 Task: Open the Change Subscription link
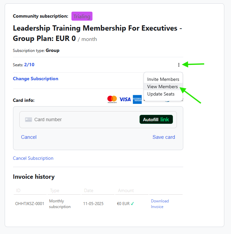pos(36,79)
